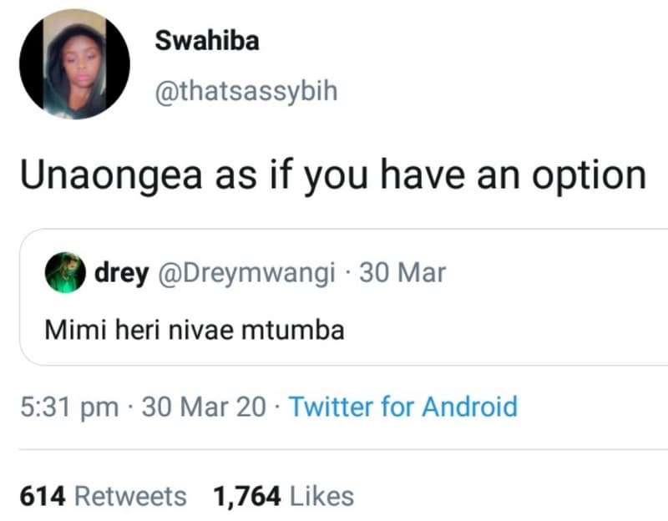Select the tweet text about having an option
Image resolution: width=668 pixels, height=521 pixels.
pyautogui.click(x=334, y=174)
